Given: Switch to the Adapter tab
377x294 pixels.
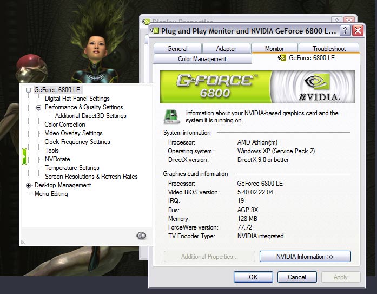Looking at the screenshot, I should [x=226, y=48].
